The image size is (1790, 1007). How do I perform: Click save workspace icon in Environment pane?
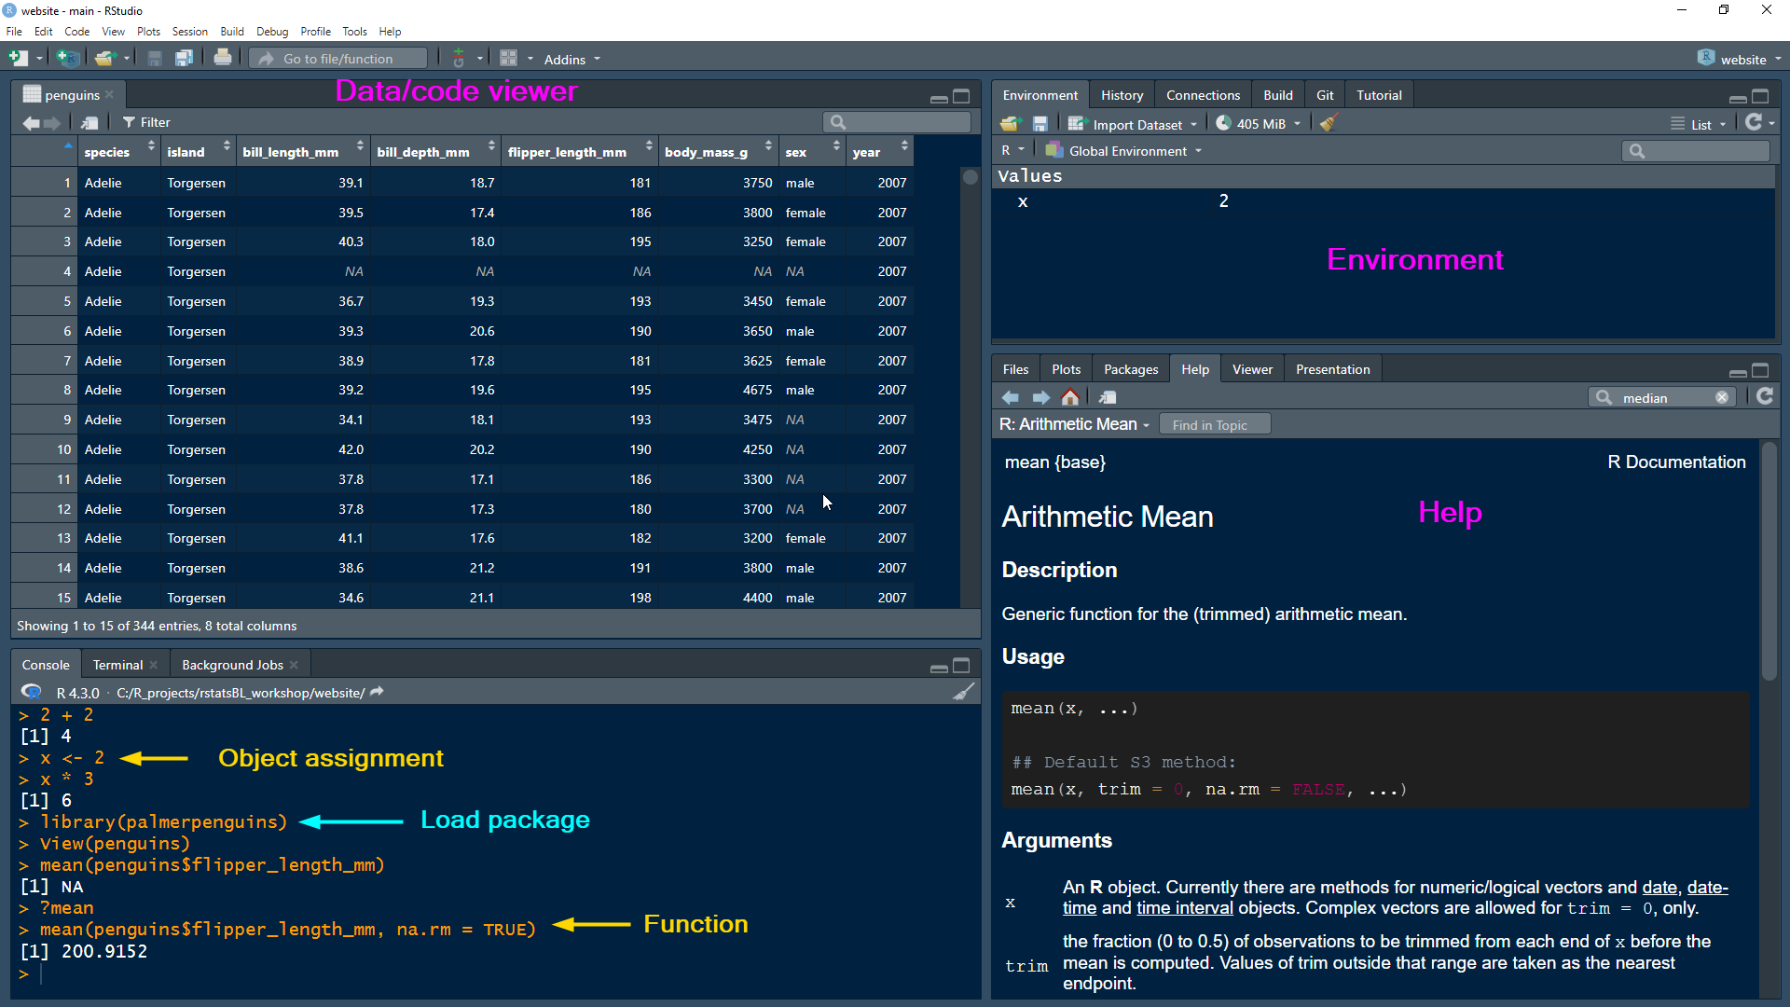1040,123
